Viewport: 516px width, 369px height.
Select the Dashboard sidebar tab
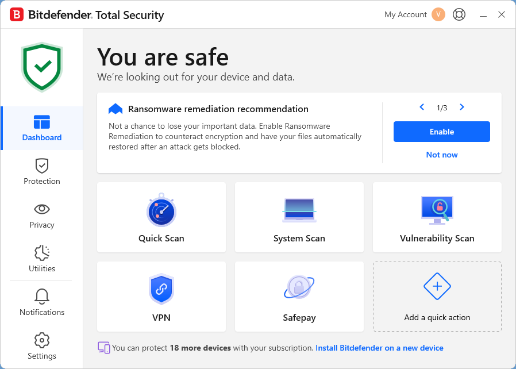(x=42, y=128)
